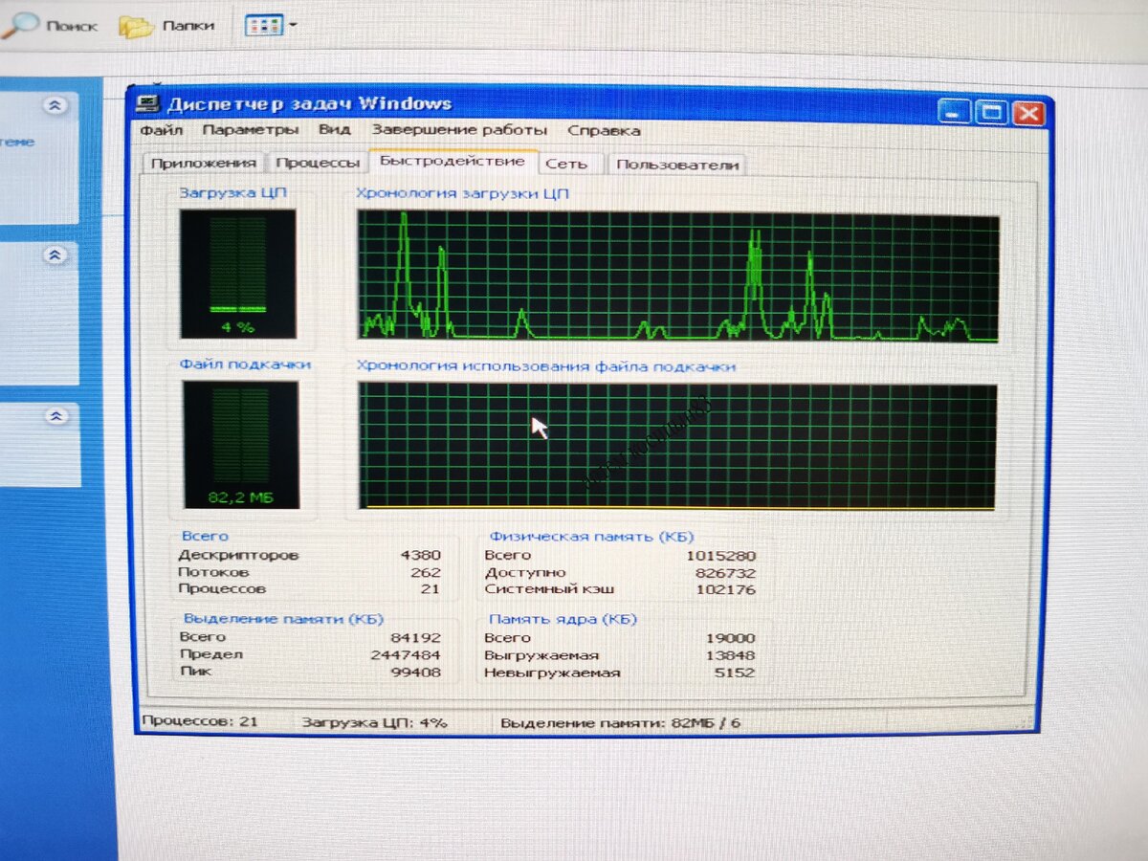Open the Справка menu
The height and width of the screenshot is (861, 1148).
click(x=604, y=130)
